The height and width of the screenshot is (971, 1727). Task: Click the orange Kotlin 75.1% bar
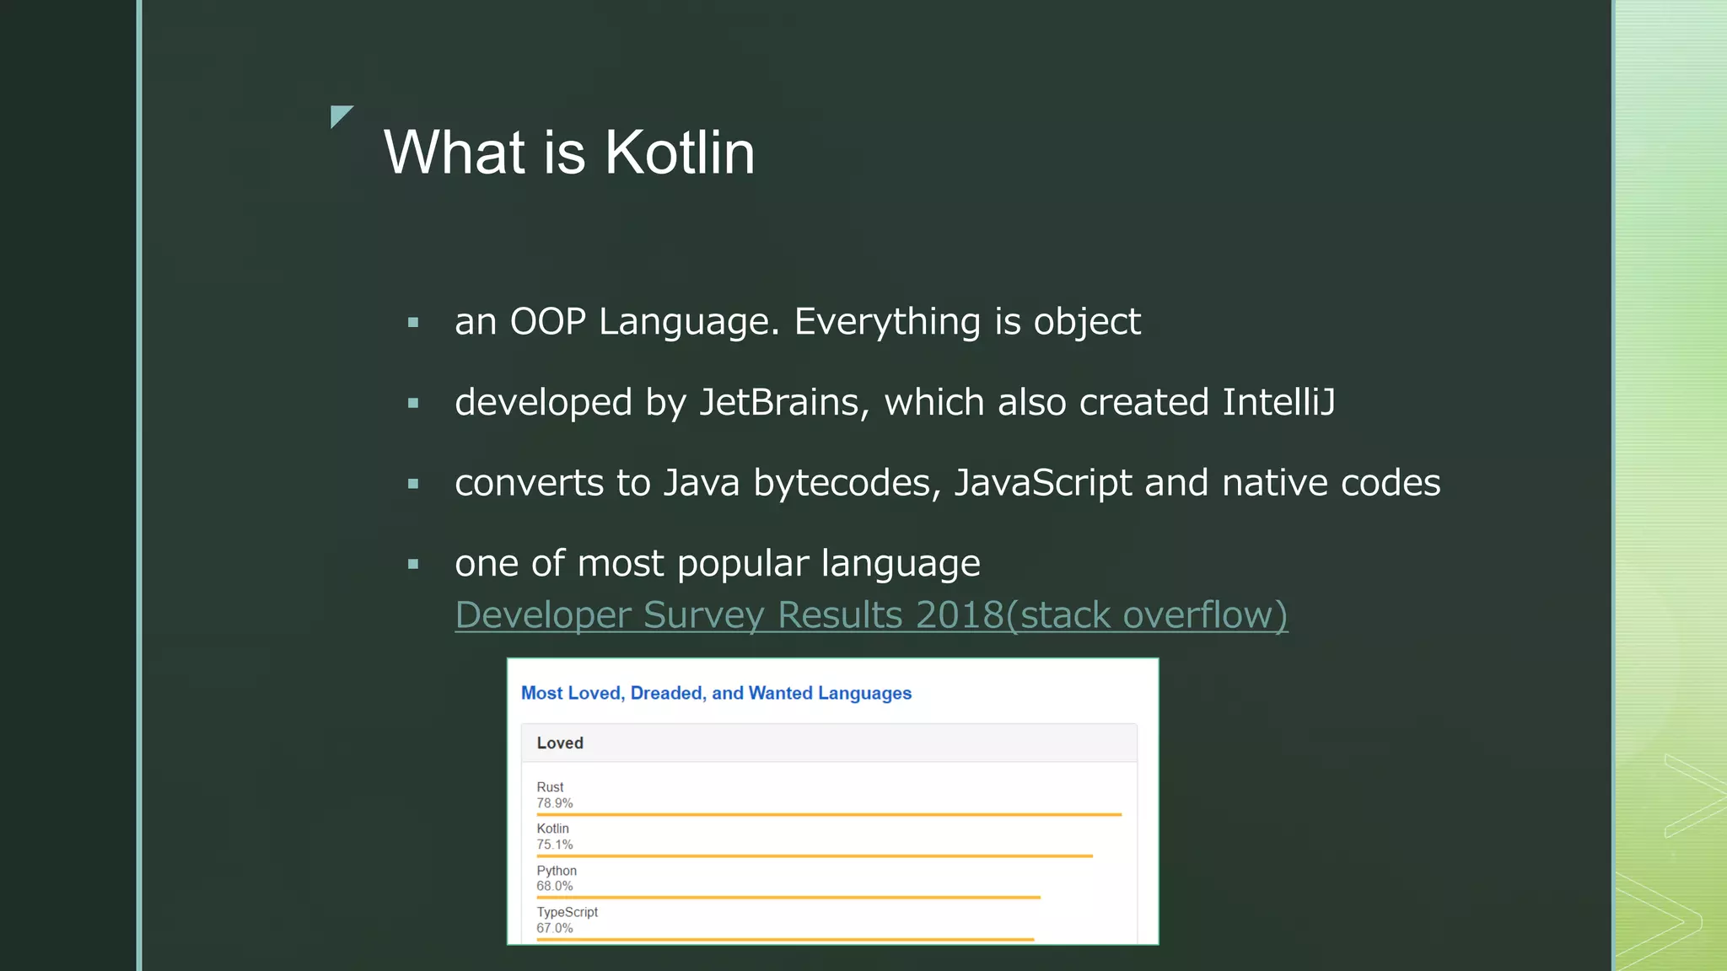point(814,856)
